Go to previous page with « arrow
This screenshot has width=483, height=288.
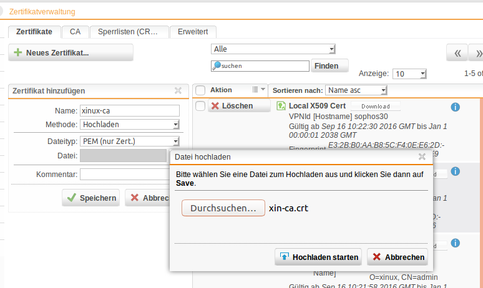457,53
